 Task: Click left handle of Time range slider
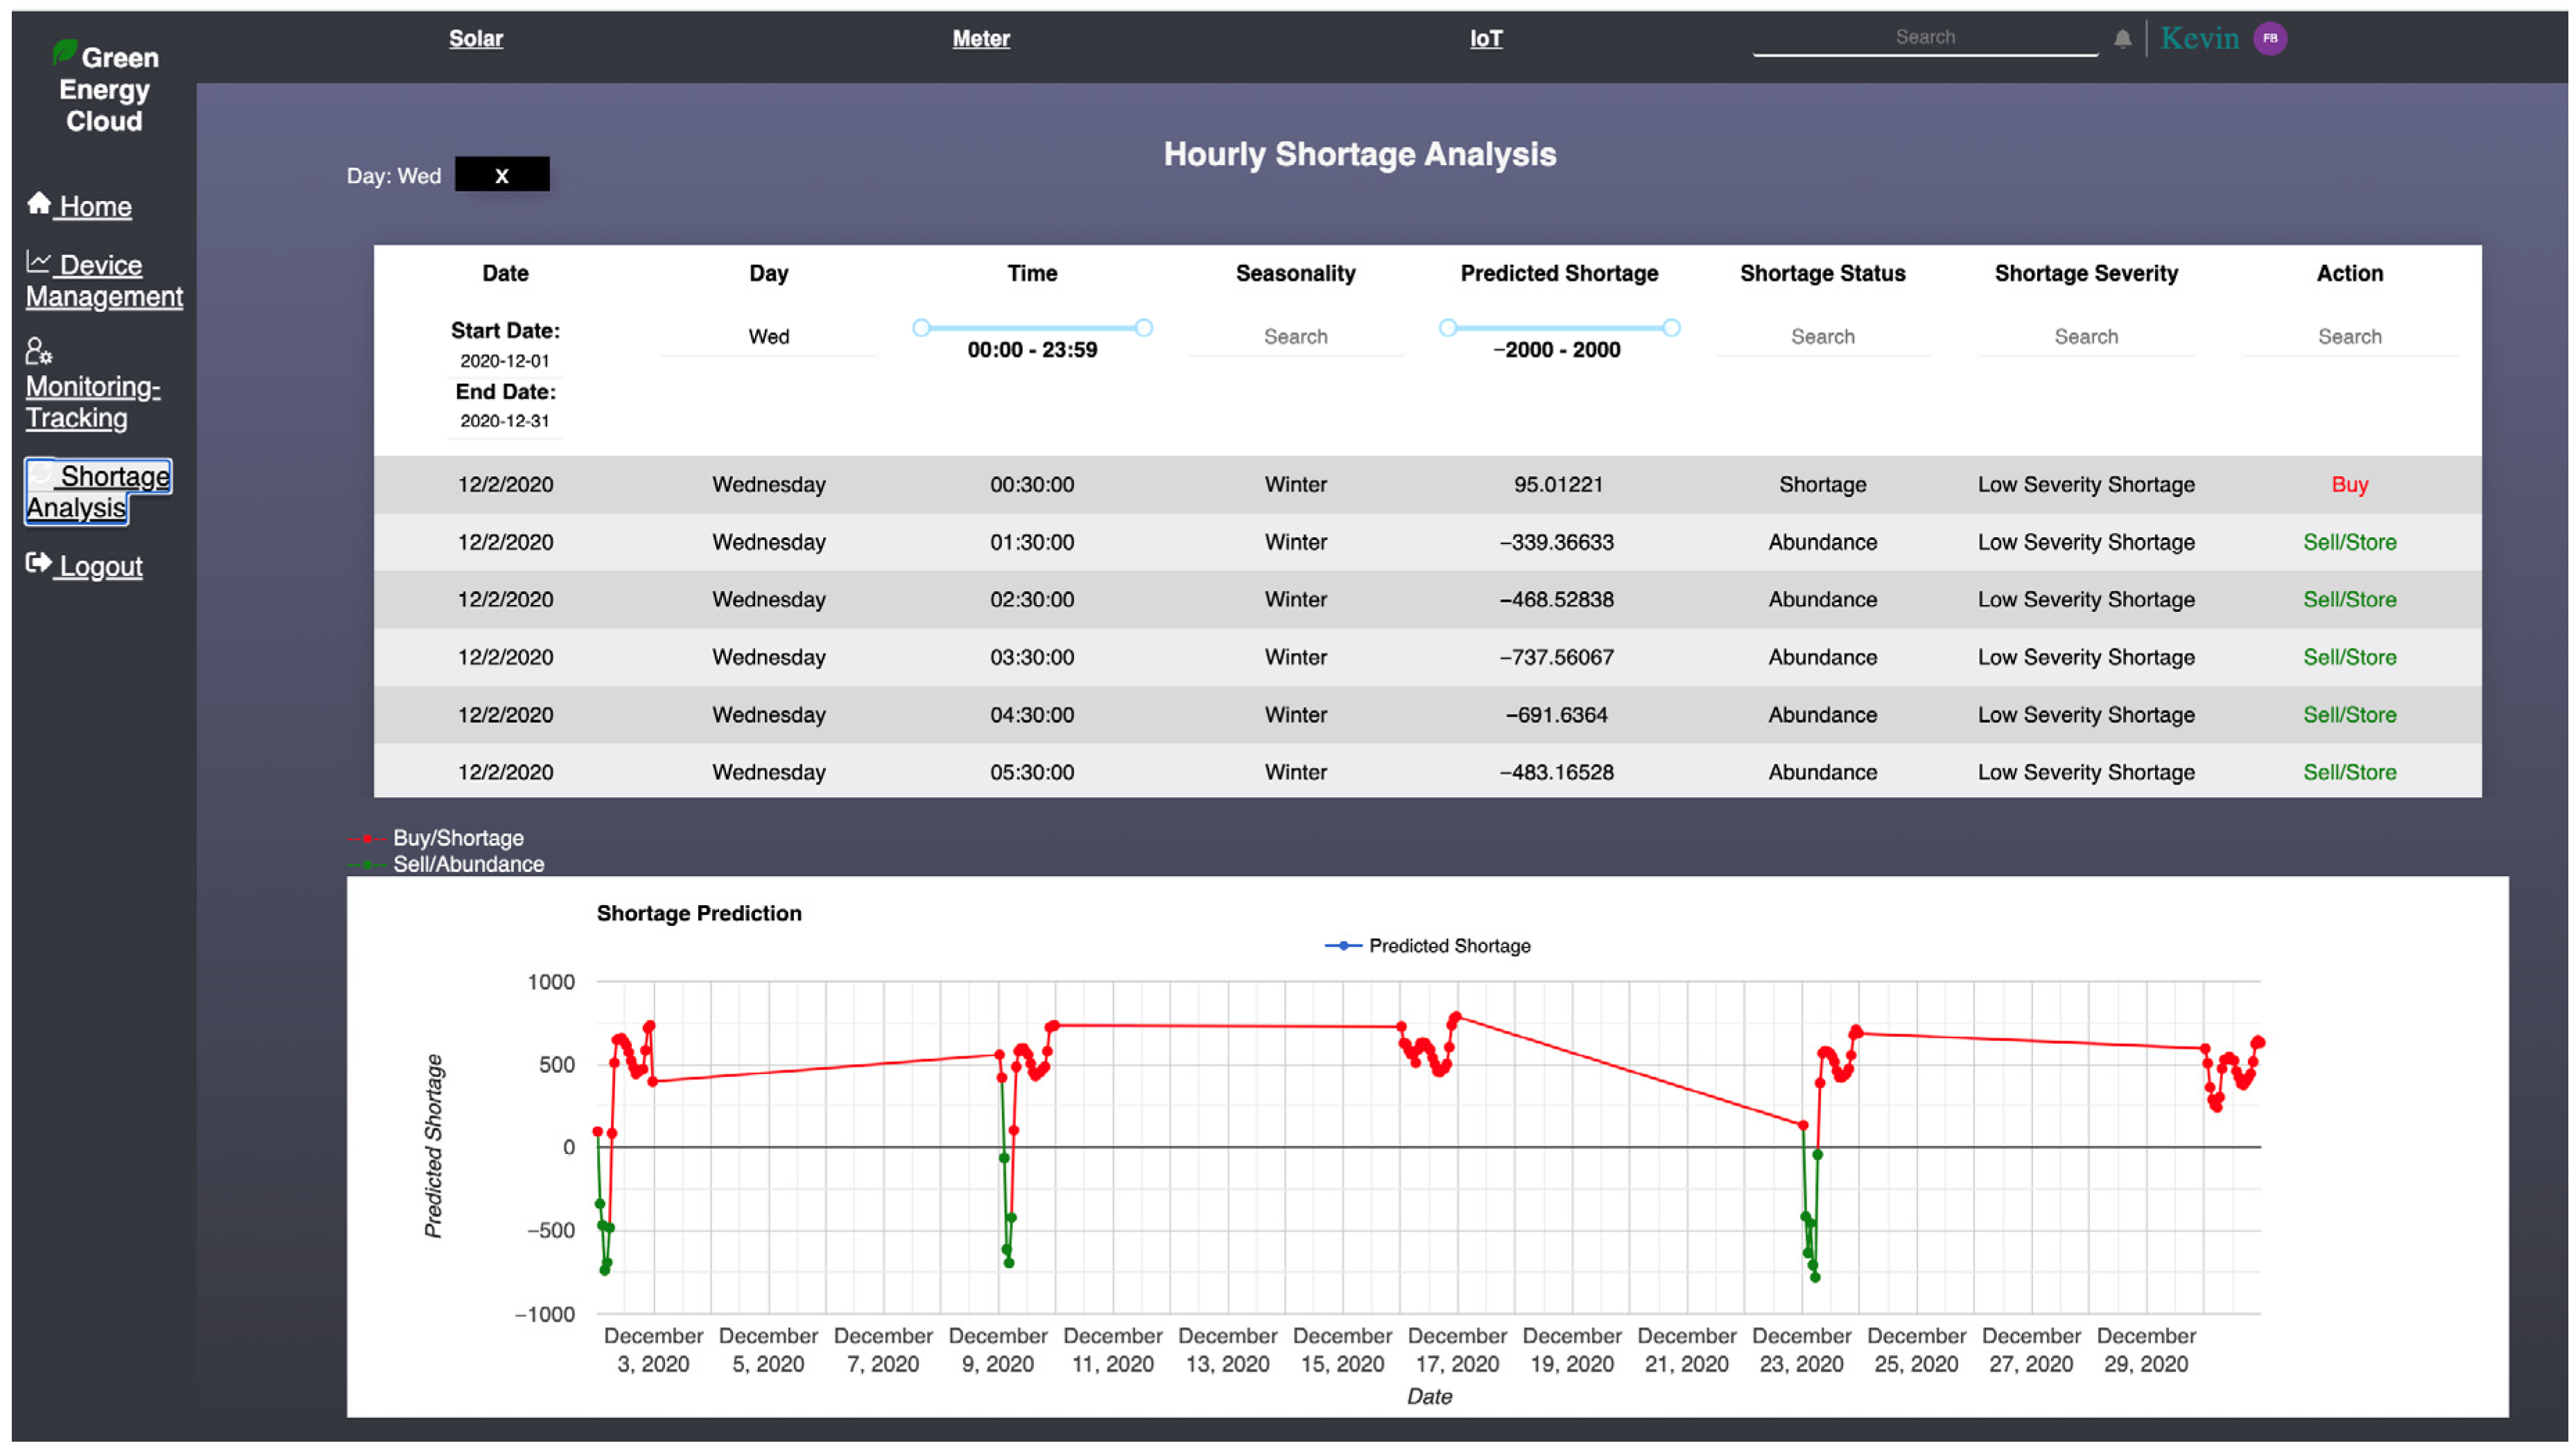pyautogui.click(x=921, y=328)
